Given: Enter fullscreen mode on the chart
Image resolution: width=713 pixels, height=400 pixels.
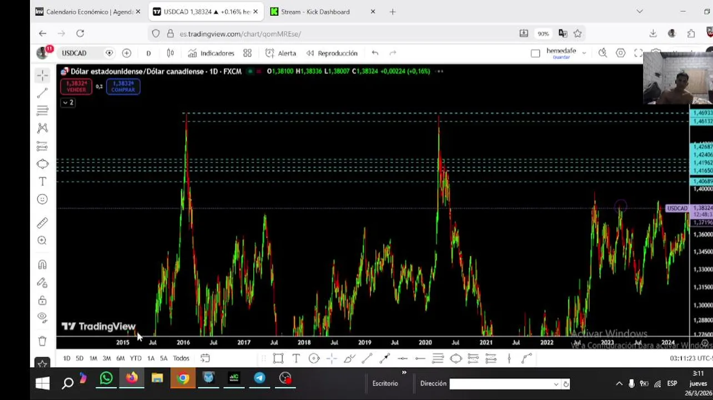Looking at the screenshot, I should click(639, 53).
